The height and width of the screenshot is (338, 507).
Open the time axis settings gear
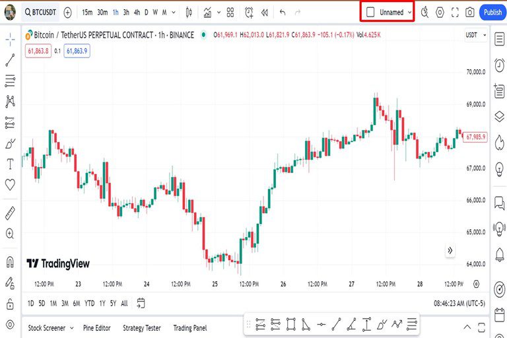click(x=476, y=284)
